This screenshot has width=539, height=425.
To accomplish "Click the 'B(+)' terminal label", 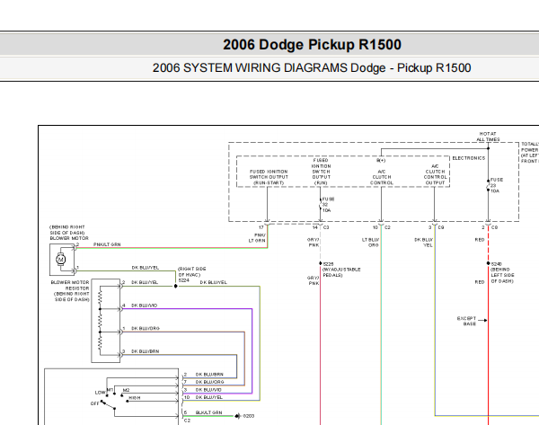I will 381,161.
